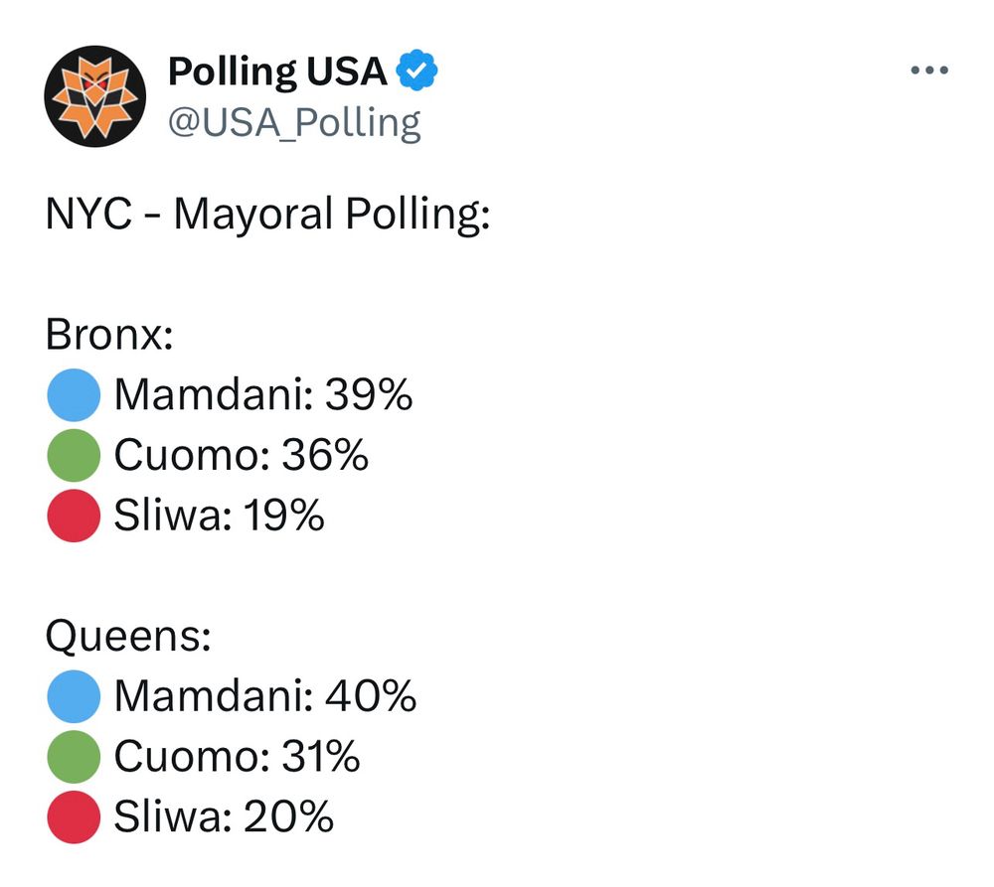Click blue circle next to Bronx Mamdani
This screenshot has height=887, width=994.
74,395
